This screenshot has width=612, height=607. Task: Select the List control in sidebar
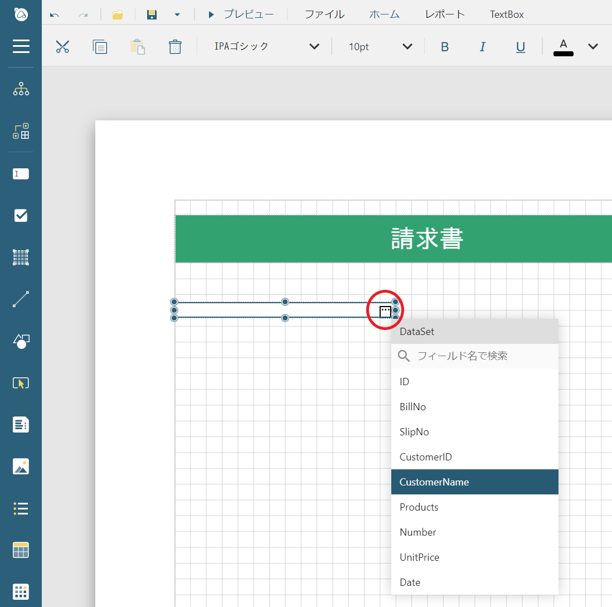pos(21,509)
